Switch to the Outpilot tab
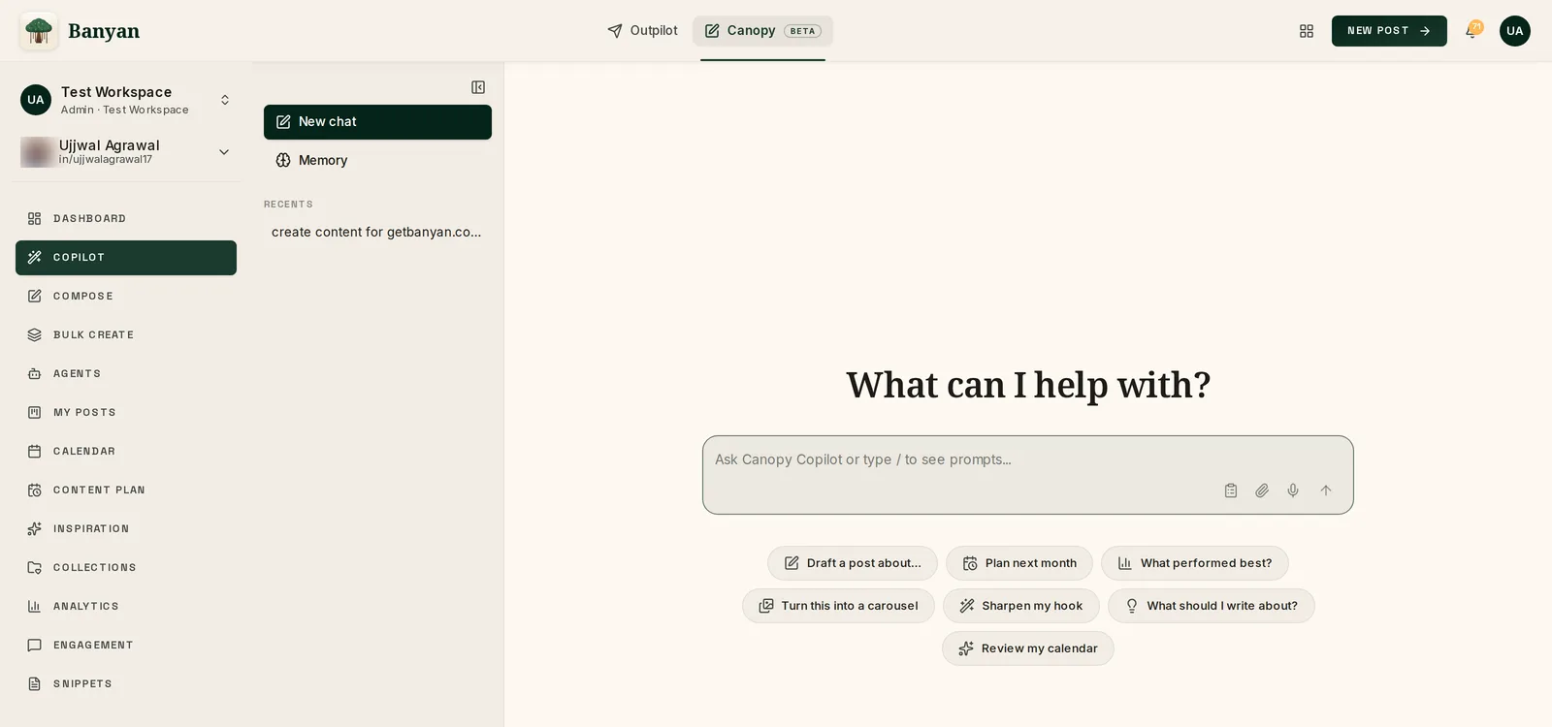This screenshot has width=1552, height=727. pyautogui.click(x=642, y=31)
